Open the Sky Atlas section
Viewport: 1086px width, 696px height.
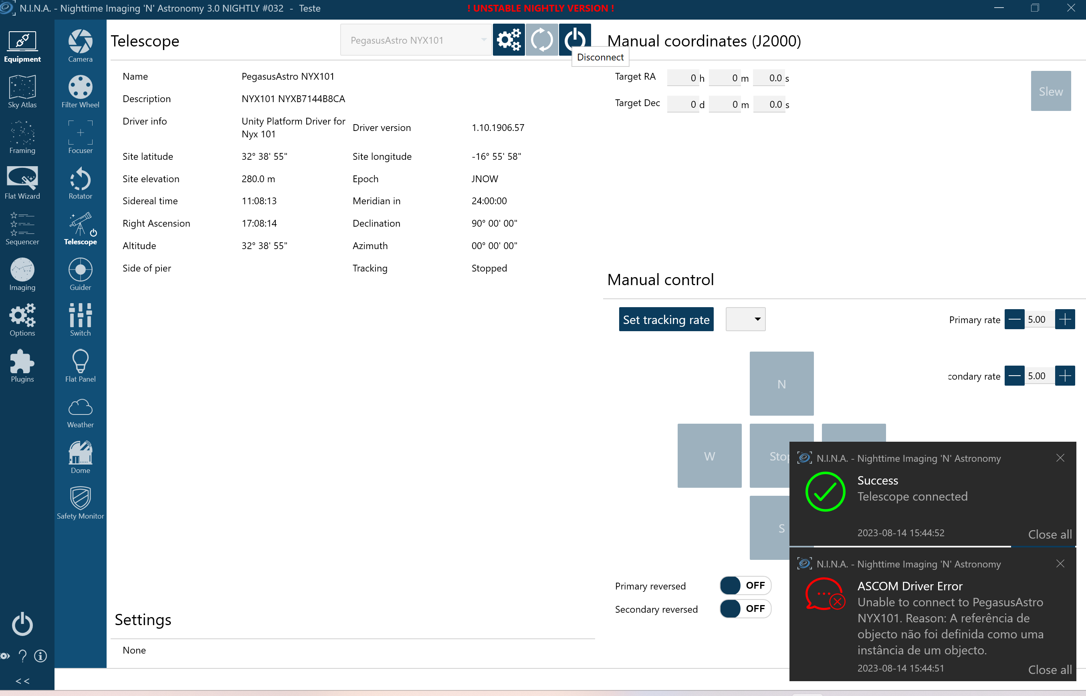22,92
